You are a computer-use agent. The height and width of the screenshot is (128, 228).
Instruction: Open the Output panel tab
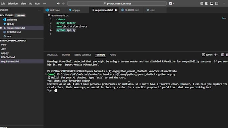(x=66, y=55)
